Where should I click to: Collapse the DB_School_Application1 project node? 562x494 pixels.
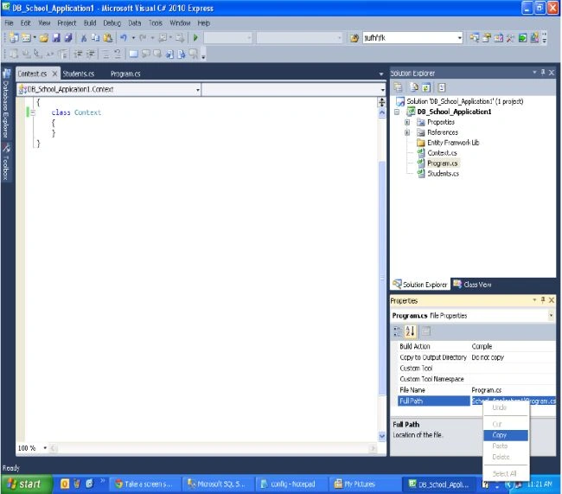tap(397, 112)
